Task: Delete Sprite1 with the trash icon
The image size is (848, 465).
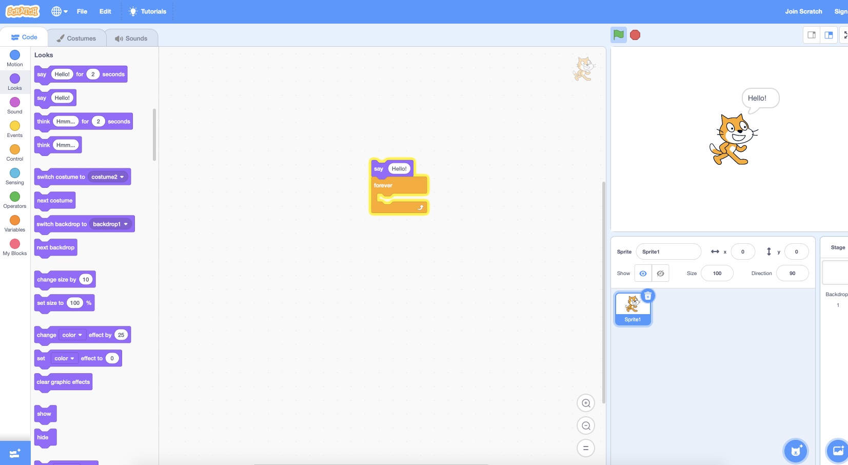Action: coord(648,296)
